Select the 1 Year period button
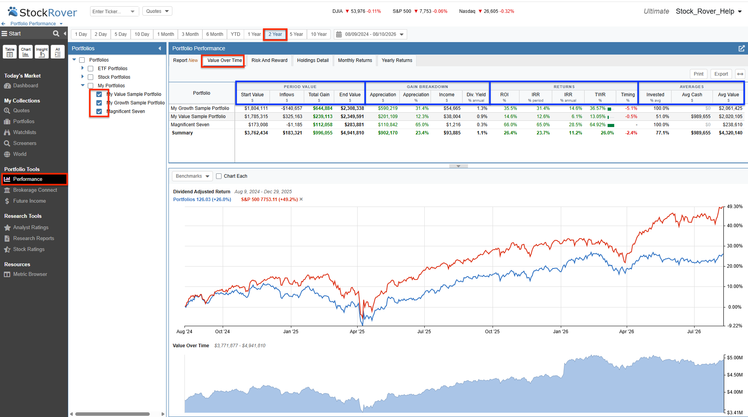748x417 pixels. click(x=254, y=34)
